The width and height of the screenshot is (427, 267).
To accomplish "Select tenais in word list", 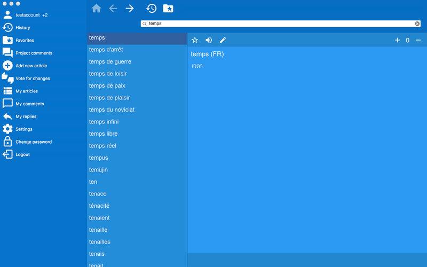I will pos(137,254).
